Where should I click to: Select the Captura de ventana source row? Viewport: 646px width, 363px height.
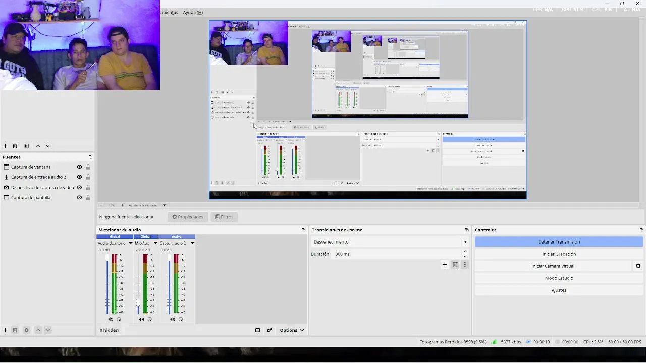point(47,167)
